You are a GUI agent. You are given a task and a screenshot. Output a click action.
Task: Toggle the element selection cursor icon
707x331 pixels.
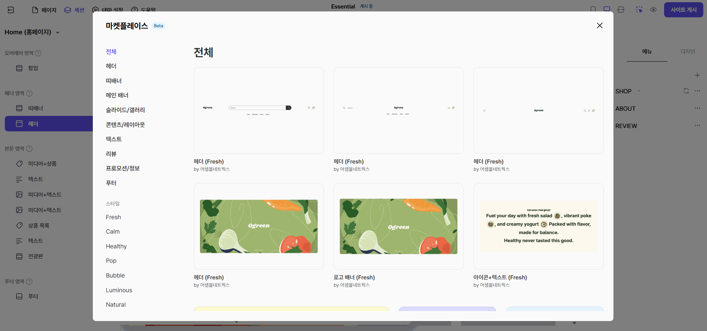coord(639,10)
